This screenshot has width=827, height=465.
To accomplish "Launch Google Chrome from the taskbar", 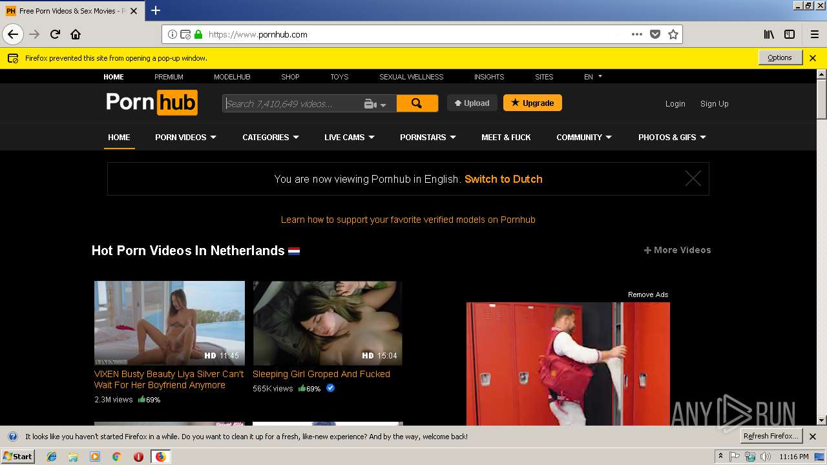I will pos(116,457).
